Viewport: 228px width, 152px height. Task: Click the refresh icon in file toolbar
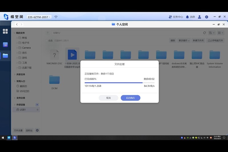(x=204, y=33)
